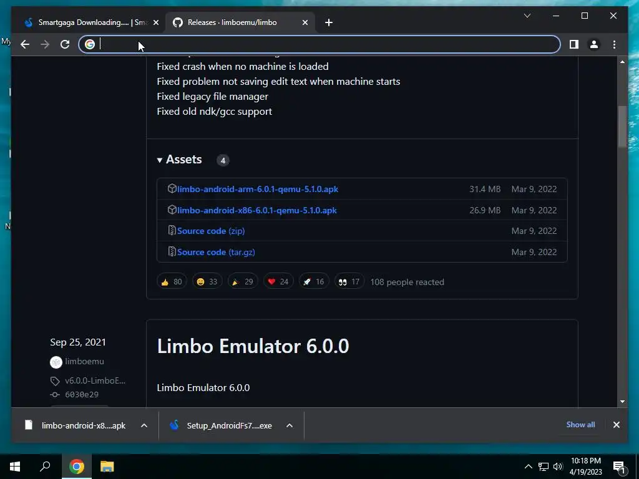Click the zip file icon beside Source code (zip)

pyautogui.click(x=172, y=231)
